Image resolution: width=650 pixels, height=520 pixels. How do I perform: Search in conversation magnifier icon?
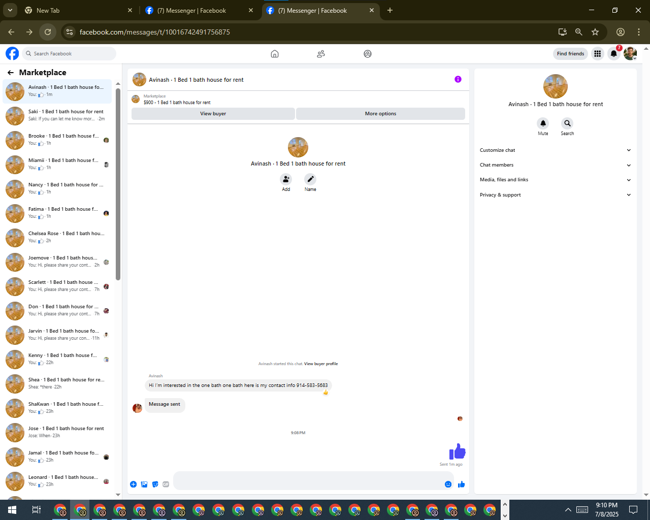567,123
